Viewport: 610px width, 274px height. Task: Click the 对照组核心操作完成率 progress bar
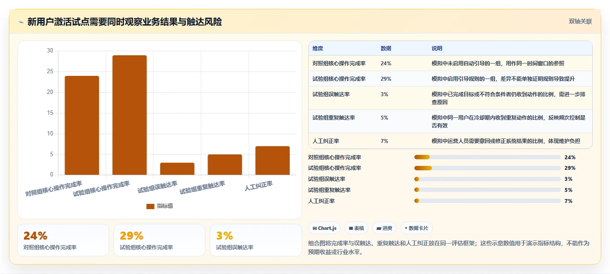pos(487,157)
